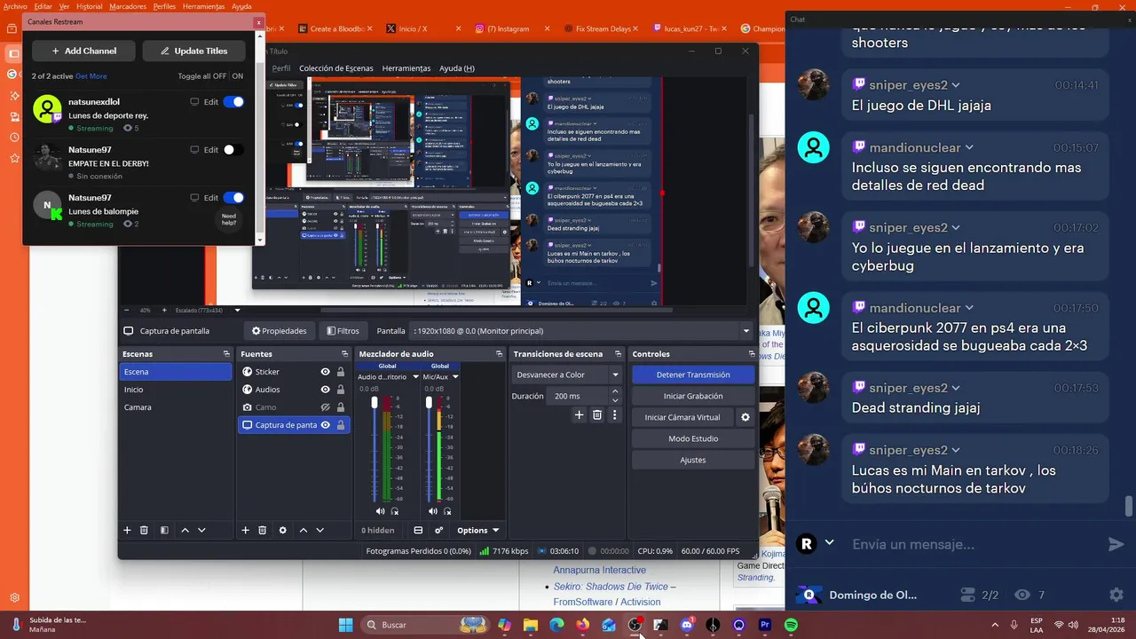Open Discord from the taskbar

[687, 625]
